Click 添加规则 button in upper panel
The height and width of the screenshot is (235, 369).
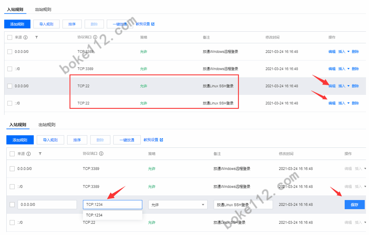[x=17, y=24]
